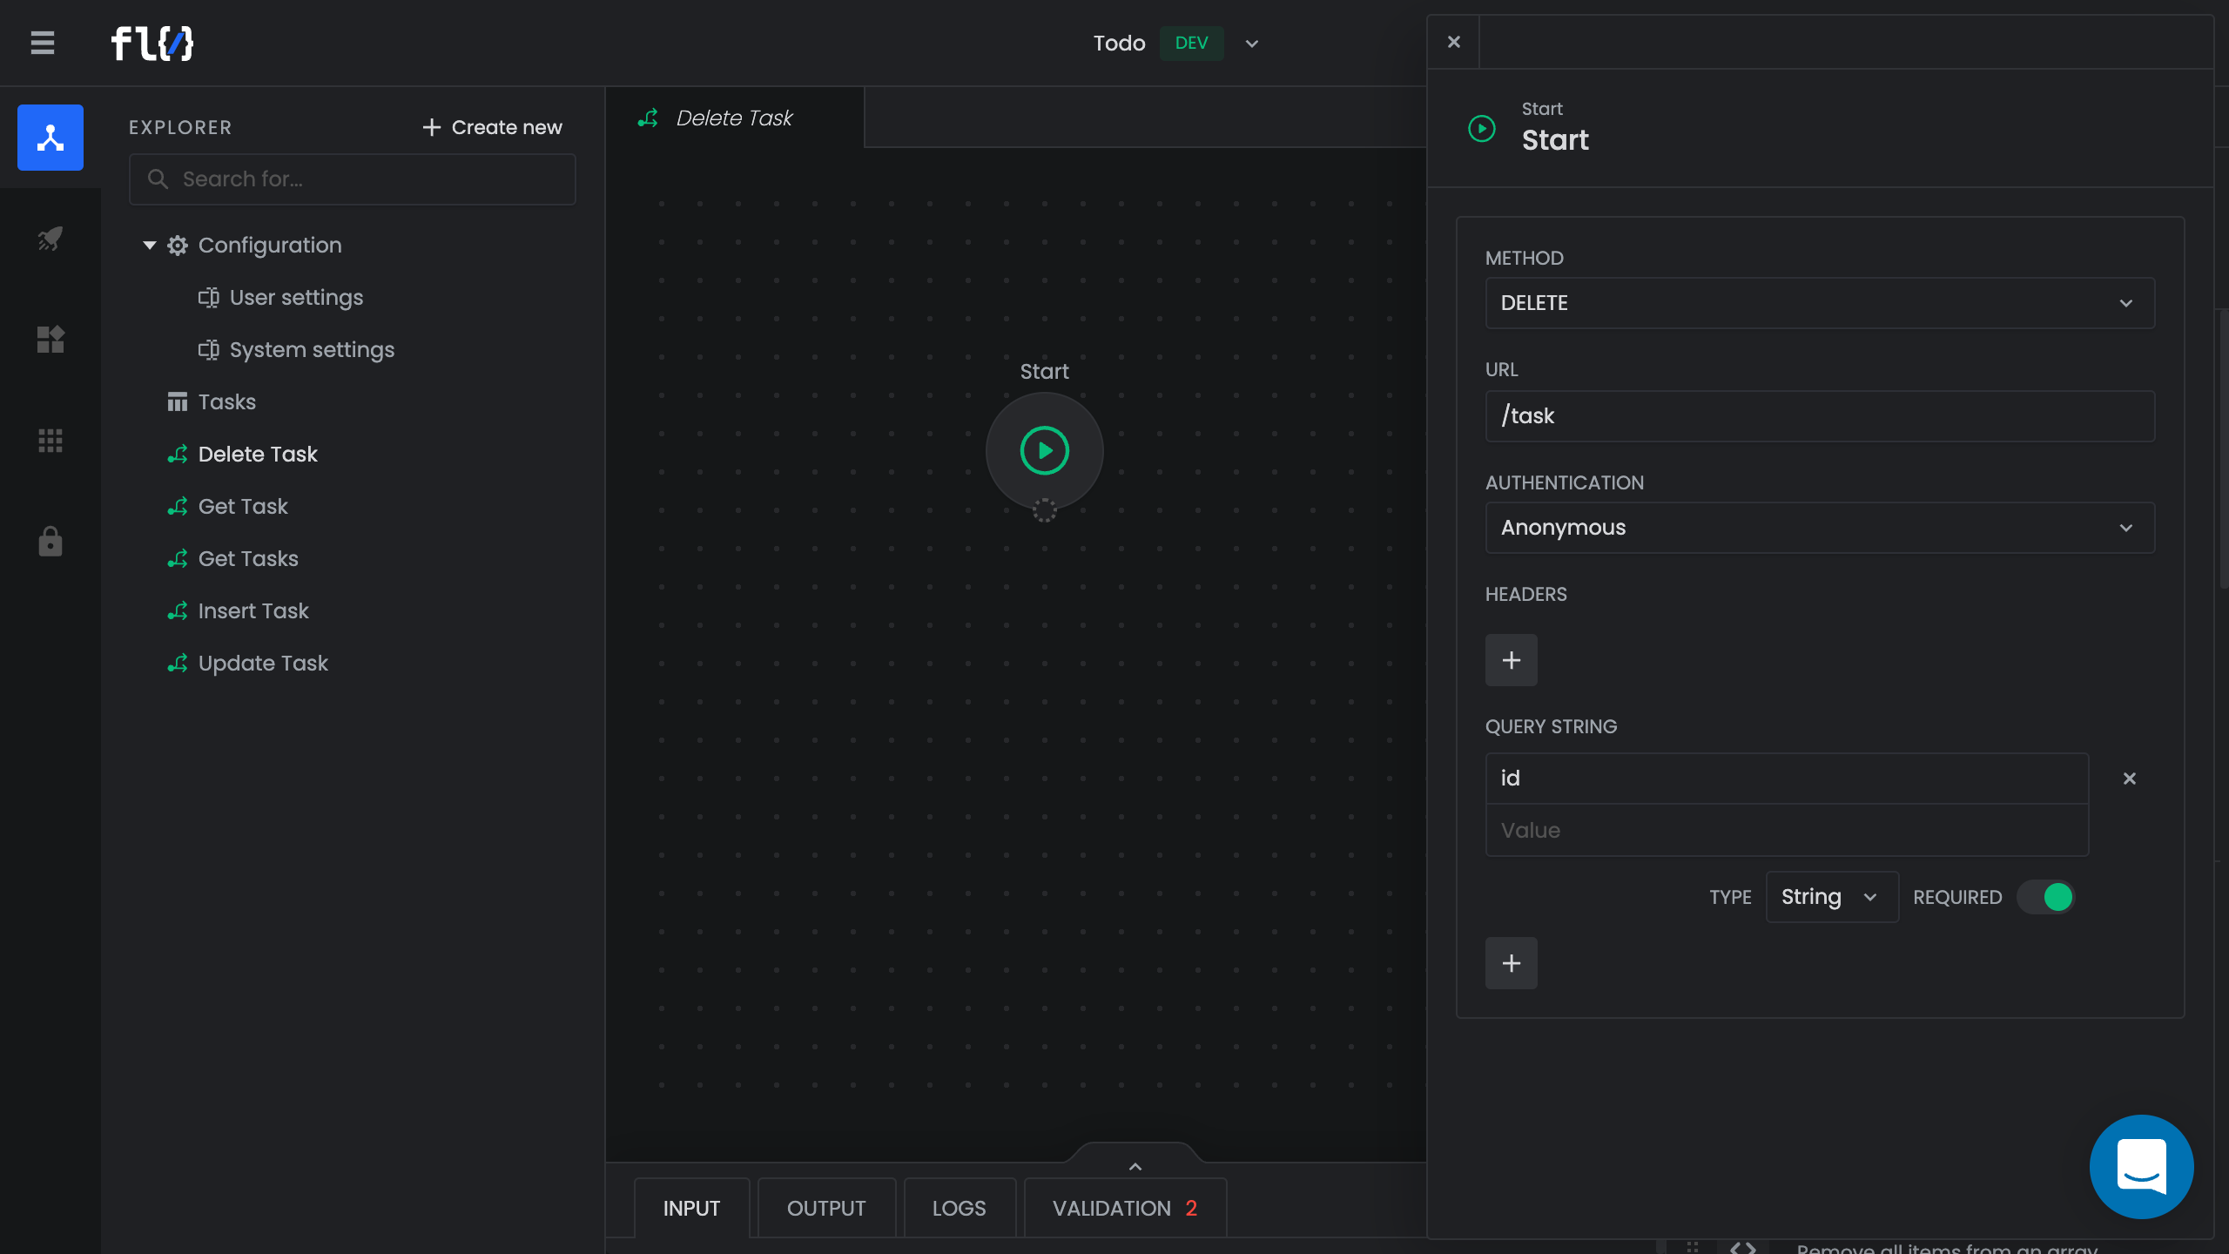This screenshot has height=1254, width=2229.
Task: Switch to the VALIDATION tab
Action: coord(1125,1208)
